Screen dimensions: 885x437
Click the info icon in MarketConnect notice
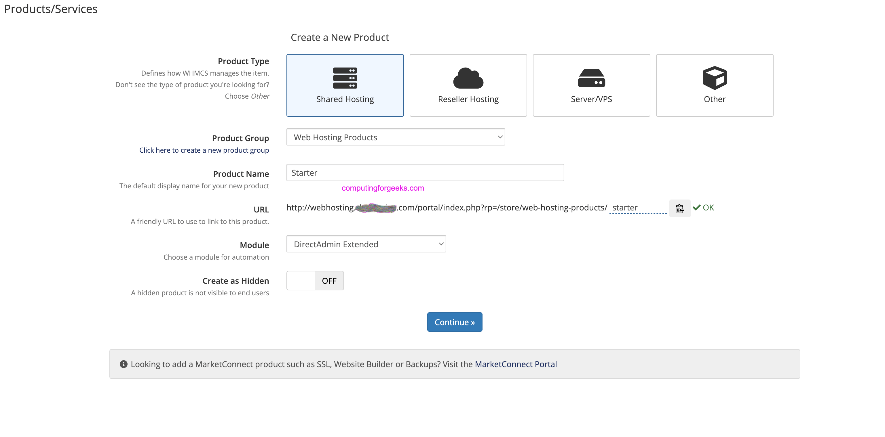pos(124,364)
